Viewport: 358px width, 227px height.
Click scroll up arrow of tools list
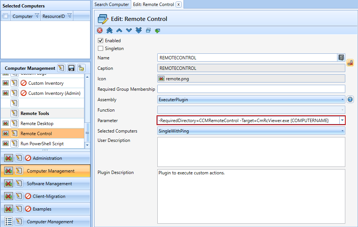coord(87,77)
